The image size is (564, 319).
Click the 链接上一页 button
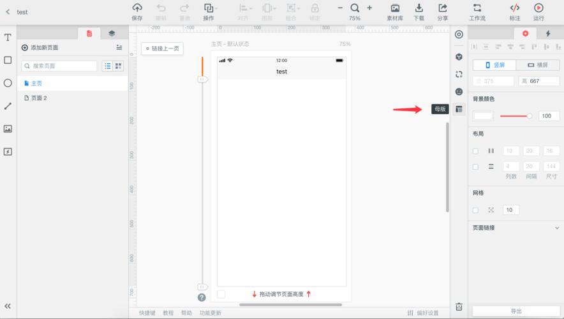(x=163, y=48)
